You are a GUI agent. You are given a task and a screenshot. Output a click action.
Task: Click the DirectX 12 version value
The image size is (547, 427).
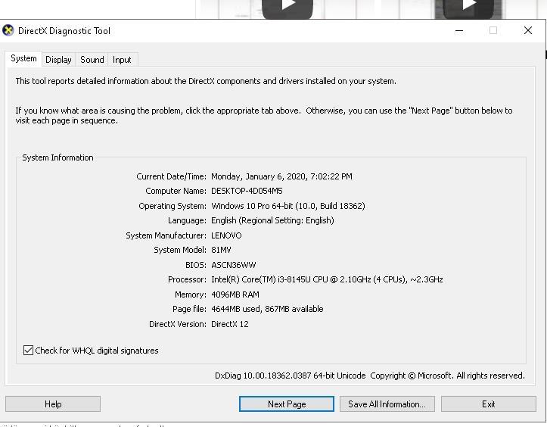pyautogui.click(x=230, y=324)
